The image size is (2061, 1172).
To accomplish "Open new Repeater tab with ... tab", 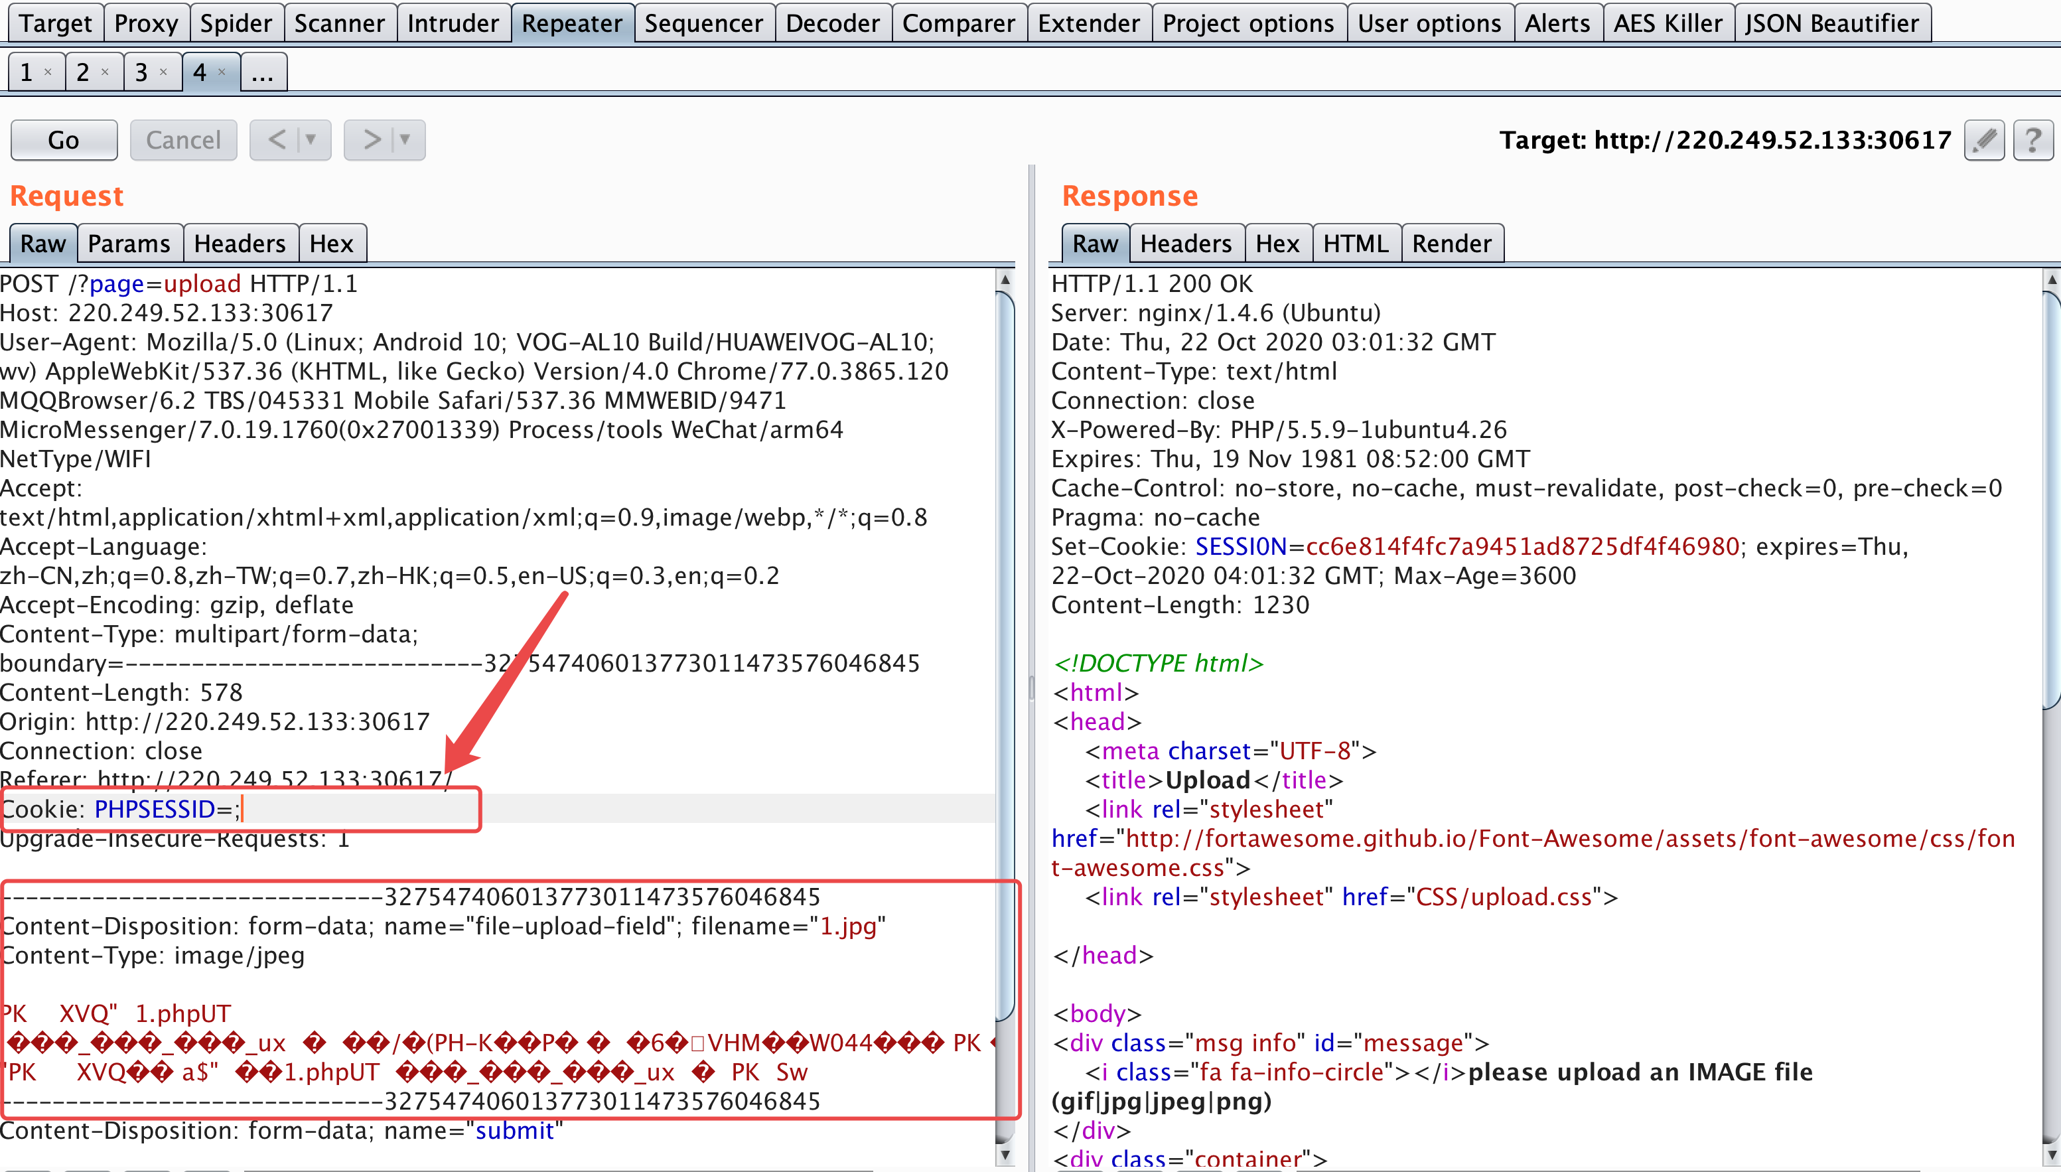I will tap(262, 73).
